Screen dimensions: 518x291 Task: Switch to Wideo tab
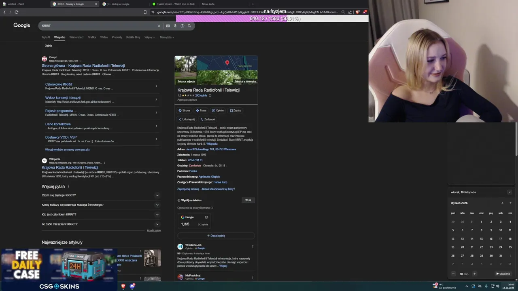point(104,37)
